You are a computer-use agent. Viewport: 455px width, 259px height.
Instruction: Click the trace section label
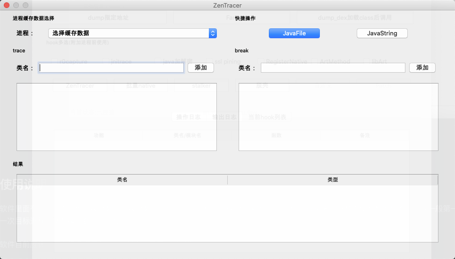tap(19, 50)
